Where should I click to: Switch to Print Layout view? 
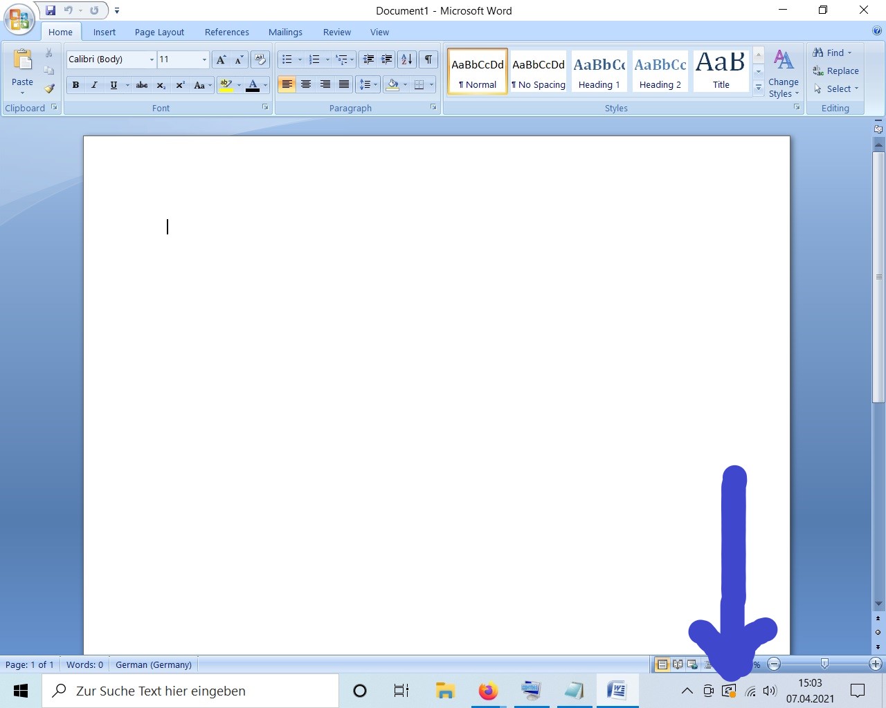(x=662, y=664)
